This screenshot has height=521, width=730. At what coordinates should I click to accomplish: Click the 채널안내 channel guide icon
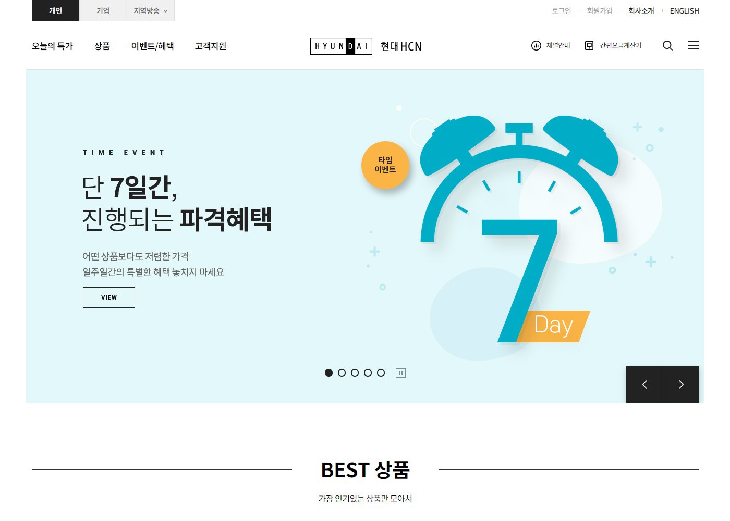tap(536, 46)
